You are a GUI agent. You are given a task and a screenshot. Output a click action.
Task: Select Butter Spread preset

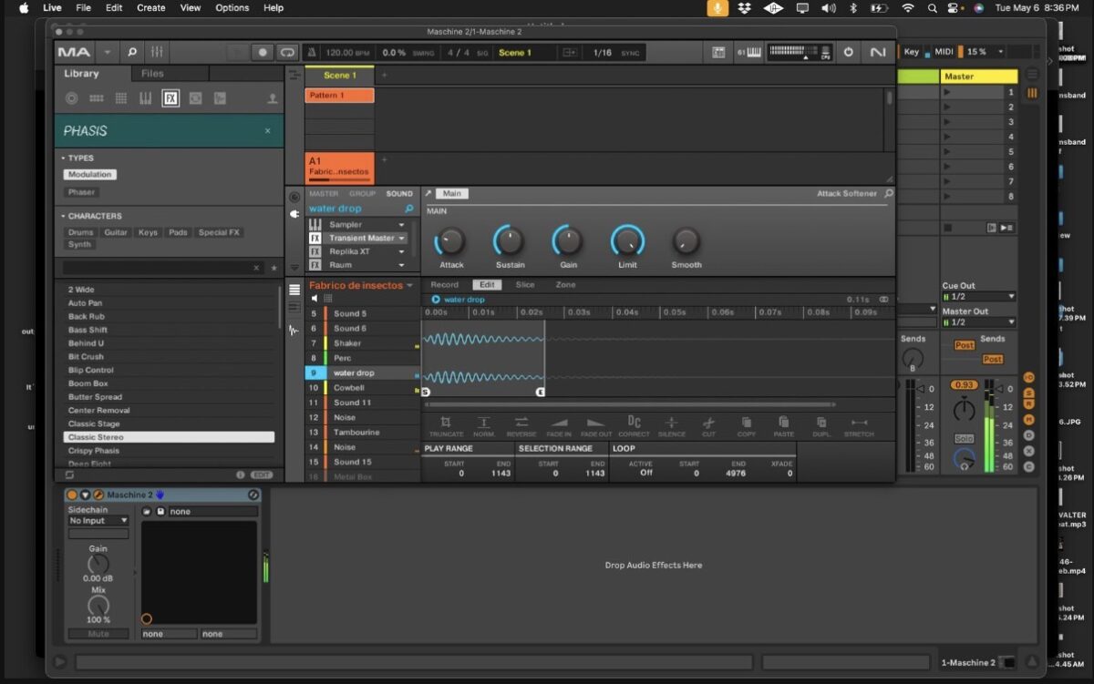point(169,397)
